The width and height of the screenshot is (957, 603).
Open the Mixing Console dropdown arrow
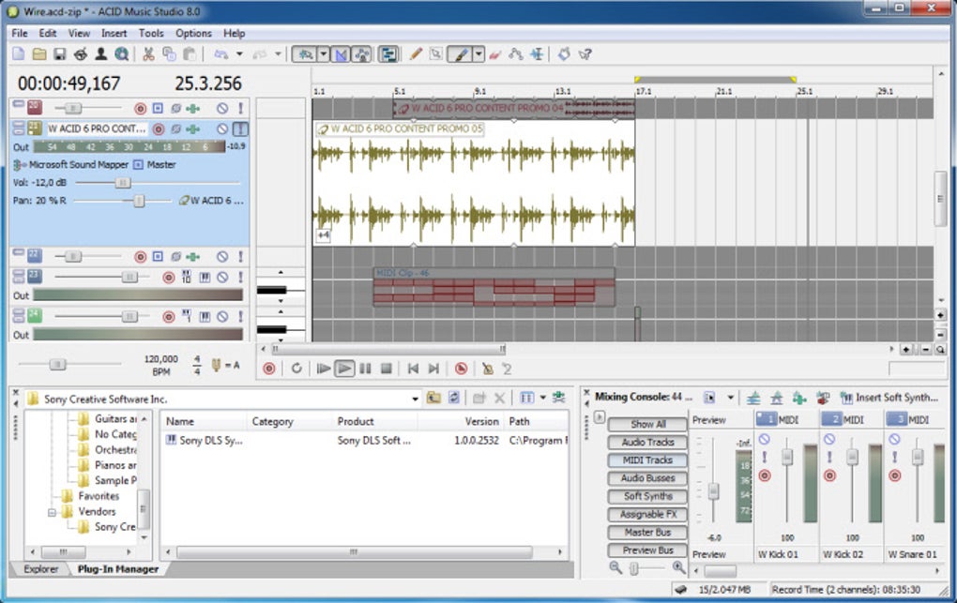730,398
